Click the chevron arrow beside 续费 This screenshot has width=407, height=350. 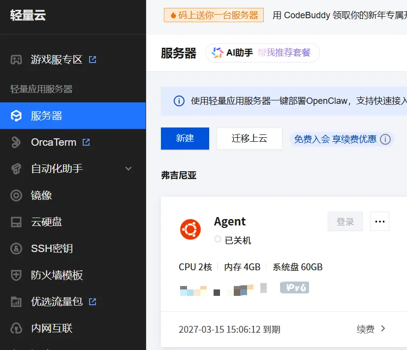(383, 329)
